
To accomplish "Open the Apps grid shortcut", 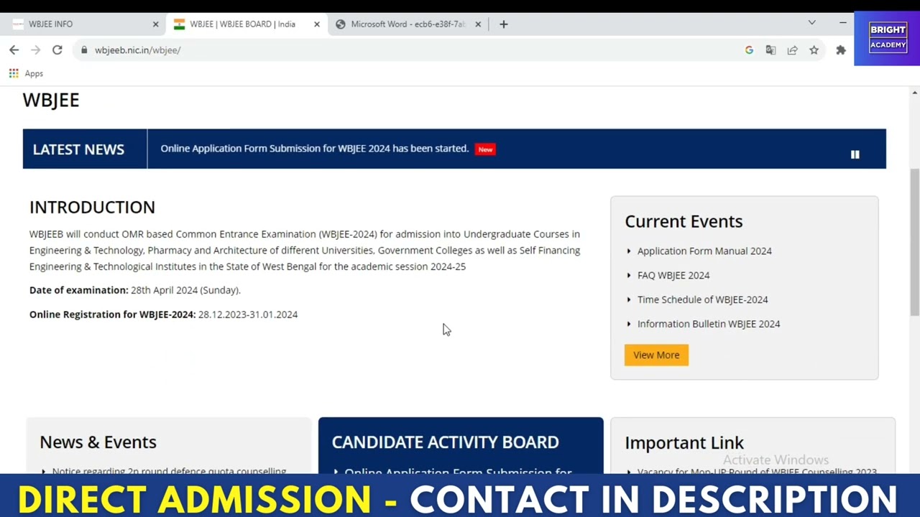I will coord(26,73).
